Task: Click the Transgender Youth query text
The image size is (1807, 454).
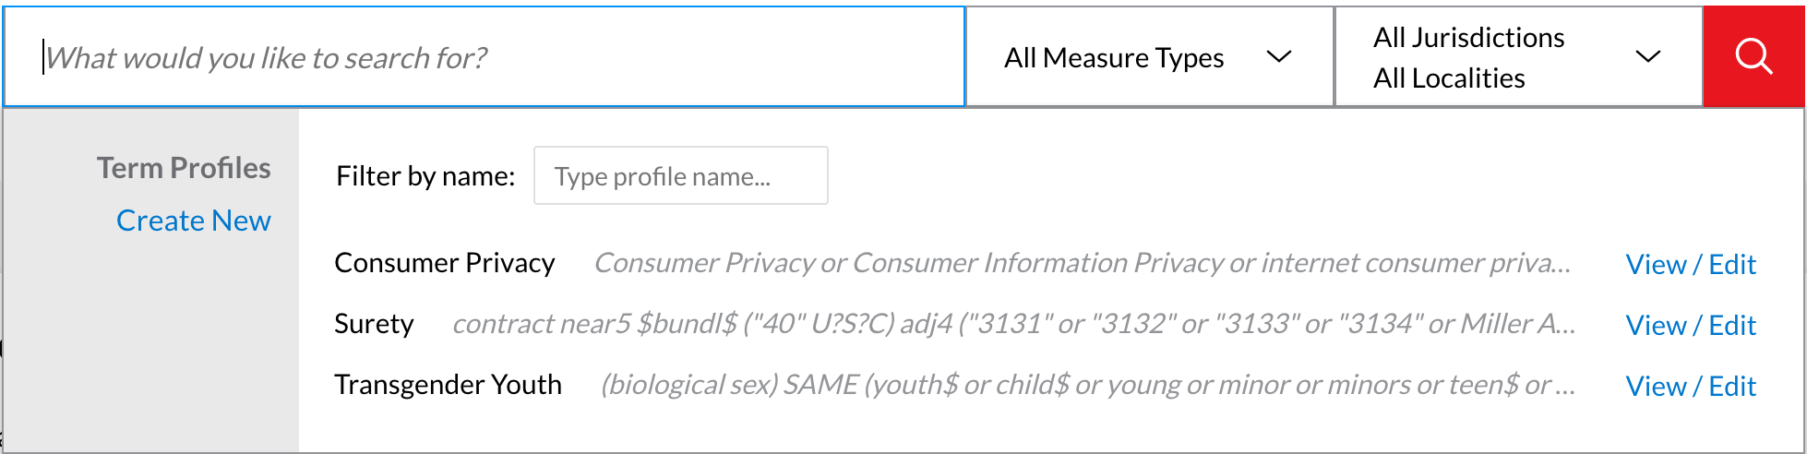Action: (x=1087, y=385)
